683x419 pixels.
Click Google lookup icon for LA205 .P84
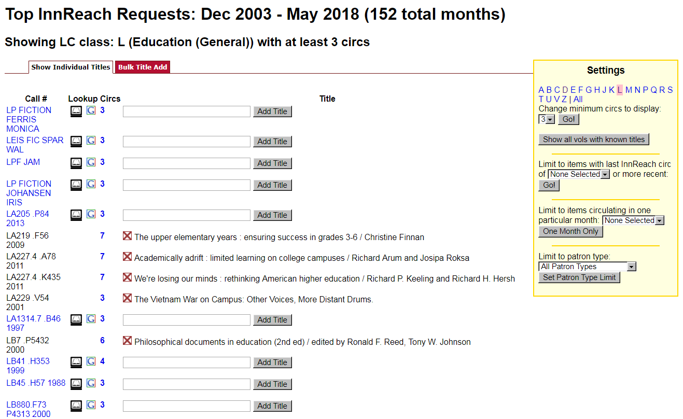[91, 215]
